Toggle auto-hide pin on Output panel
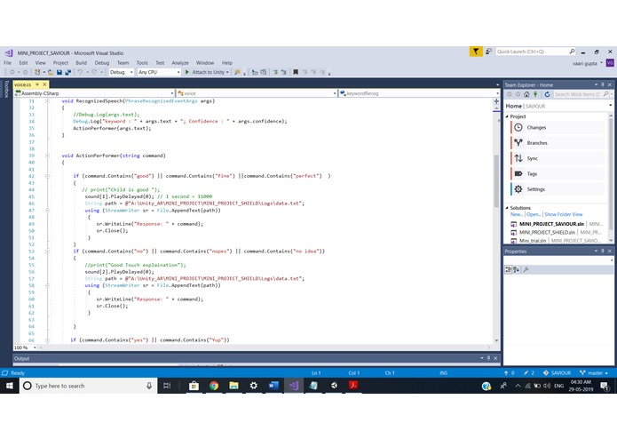 489,358
